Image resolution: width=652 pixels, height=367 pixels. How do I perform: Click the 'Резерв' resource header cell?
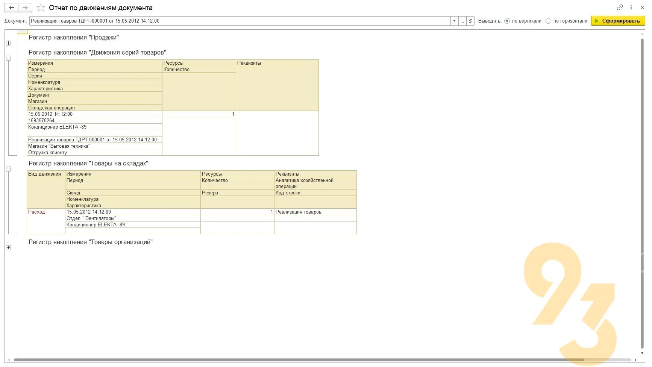coord(237,193)
